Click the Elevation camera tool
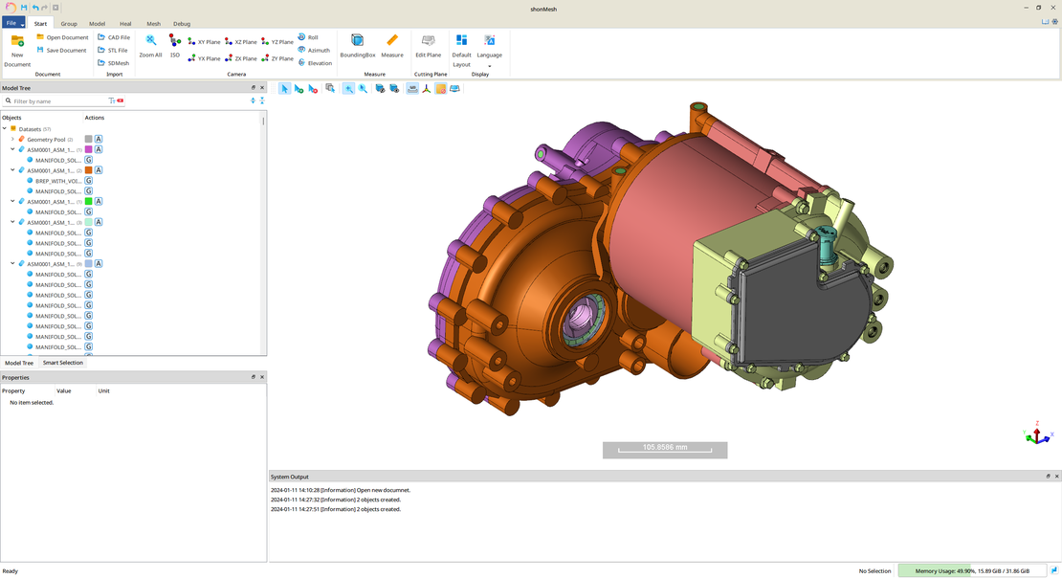The image size is (1062, 578). pos(315,63)
